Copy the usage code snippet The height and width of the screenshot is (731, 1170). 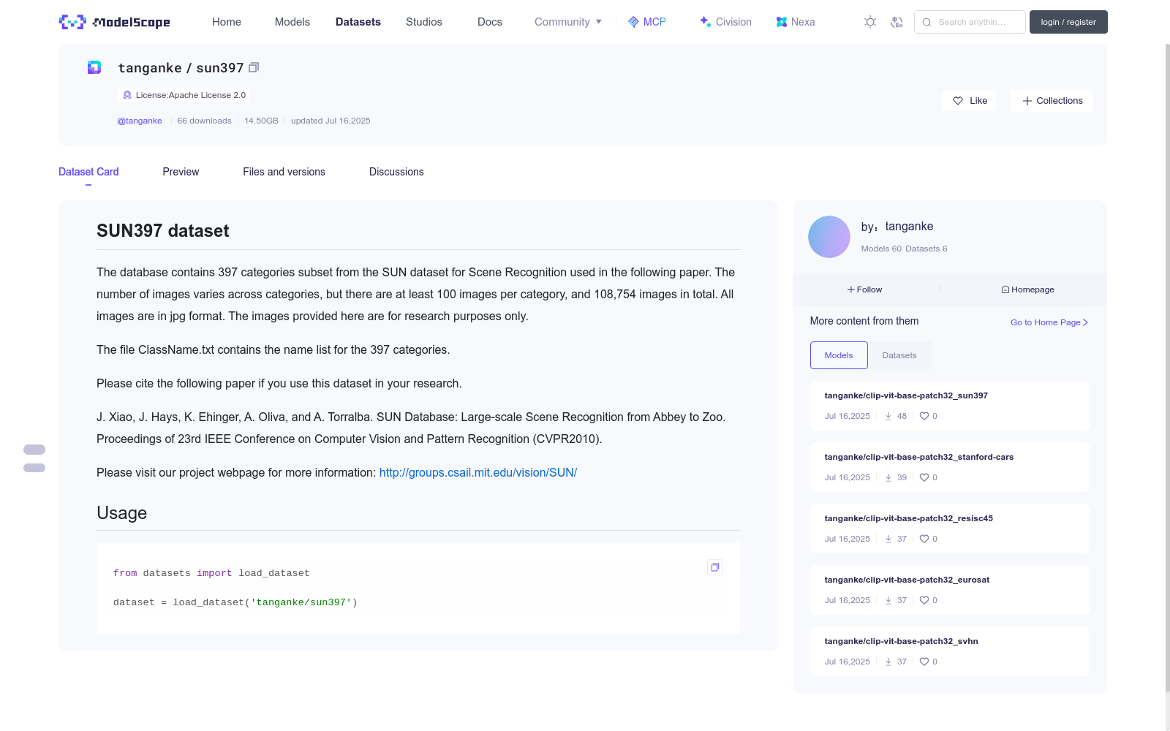pyautogui.click(x=715, y=567)
